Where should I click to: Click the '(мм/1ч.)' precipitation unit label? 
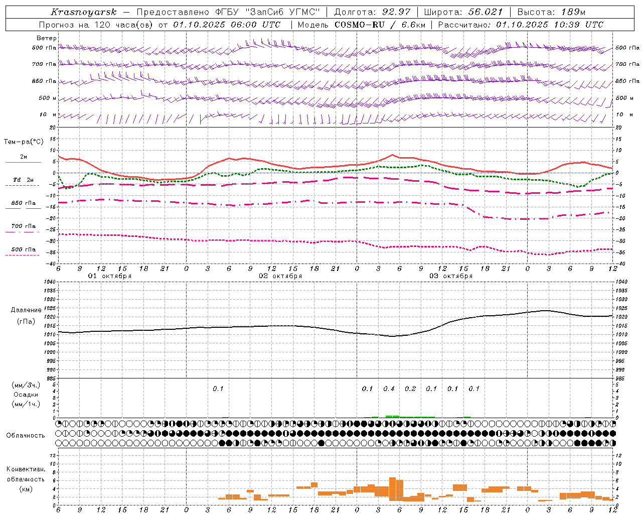pos(26,404)
